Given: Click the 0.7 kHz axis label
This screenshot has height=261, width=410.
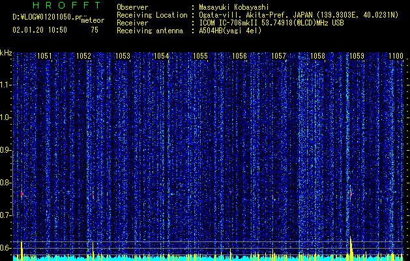Looking at the screenshot, I should point(5,215).
